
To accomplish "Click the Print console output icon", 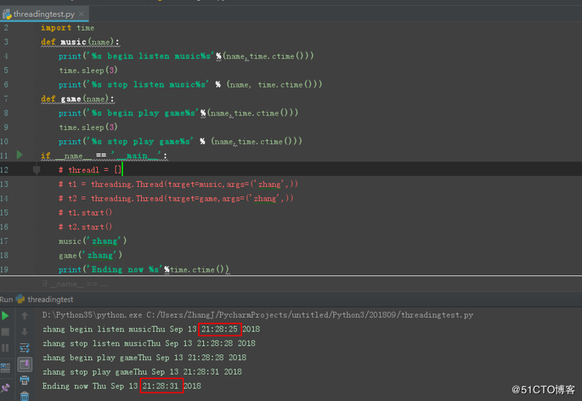I will click(x=25, y=381).
